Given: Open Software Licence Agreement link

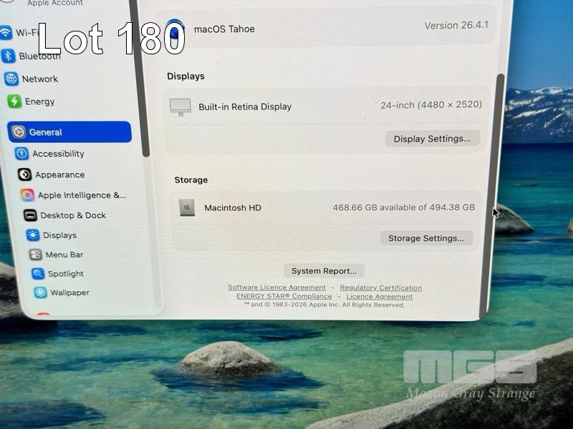Looking at the screenshot, I should (276, 287).
